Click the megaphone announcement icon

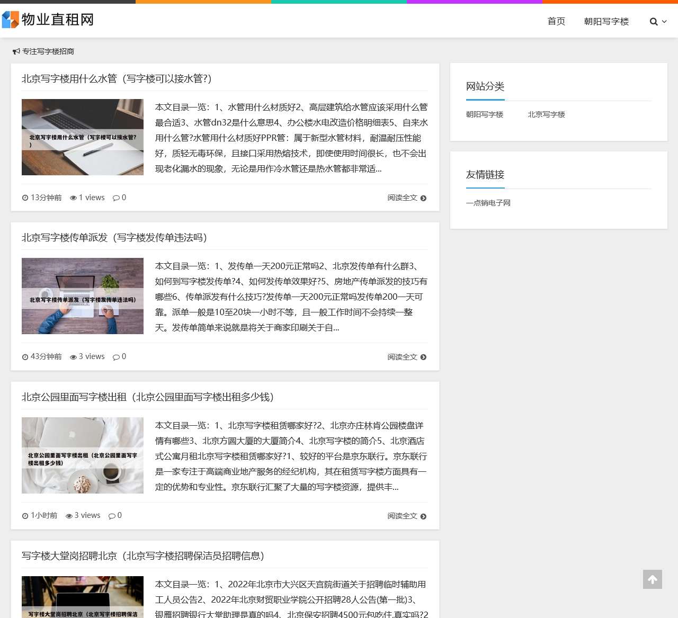click(16, 51)
